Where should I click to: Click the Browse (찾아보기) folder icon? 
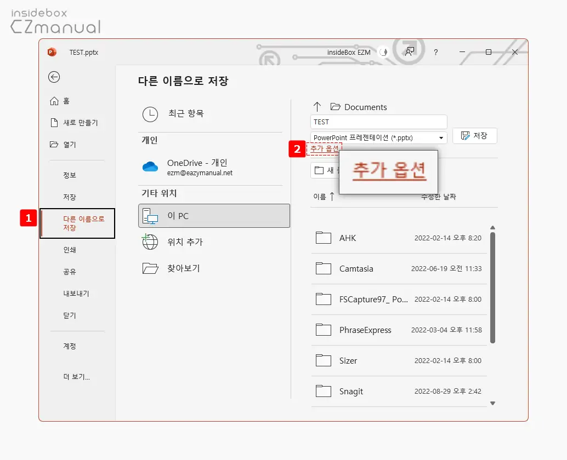pyautogui.click(x=150, y=268)
